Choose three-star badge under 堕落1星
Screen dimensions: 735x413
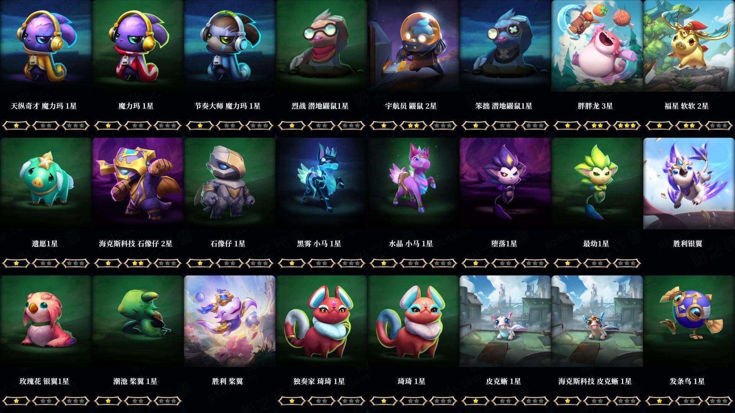pyautogui.click(x=535, y=263)
